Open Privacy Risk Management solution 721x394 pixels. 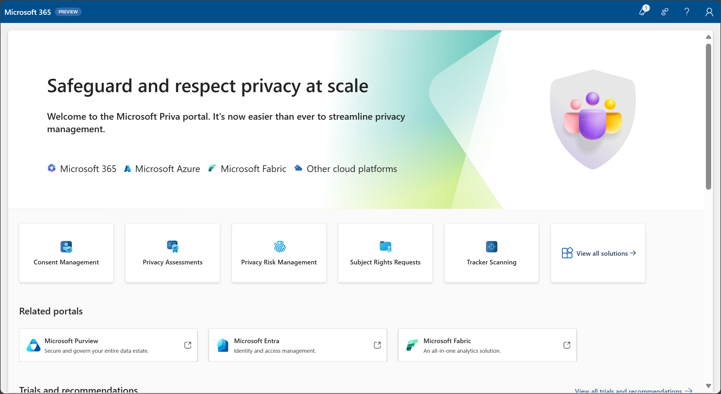point(279,253)
